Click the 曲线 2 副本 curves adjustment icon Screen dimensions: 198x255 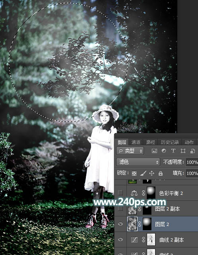134,239
